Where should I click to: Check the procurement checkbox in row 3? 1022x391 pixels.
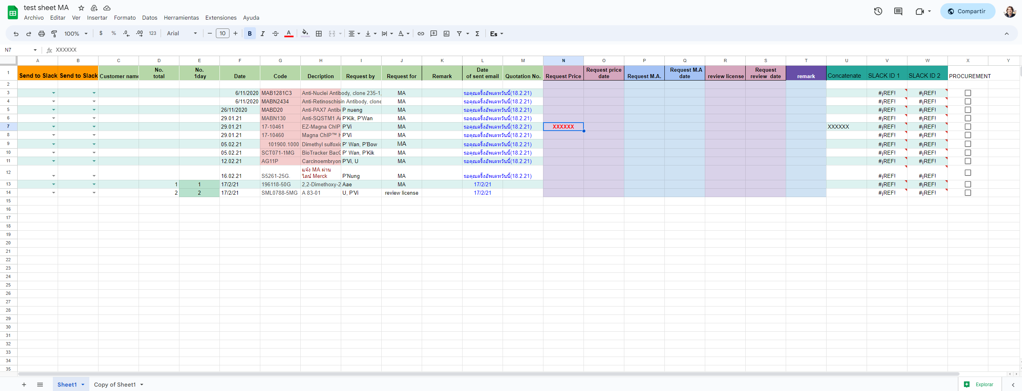[968, 93]
